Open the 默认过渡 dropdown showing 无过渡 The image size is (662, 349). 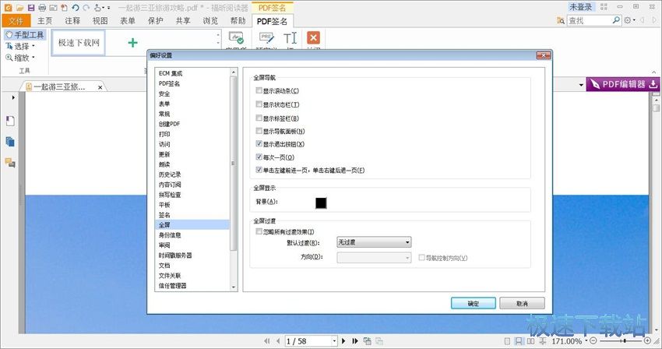click(374, 242)
